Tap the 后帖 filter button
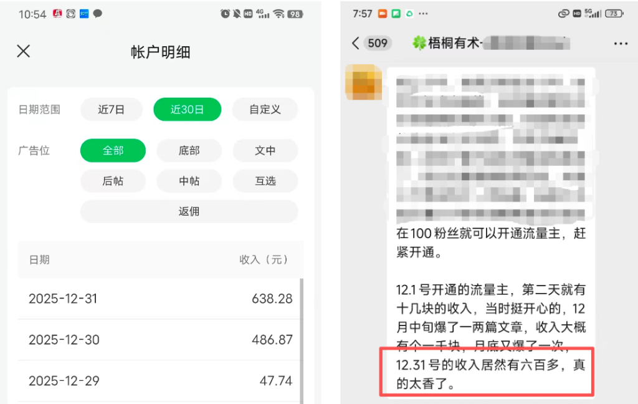638x404 pixels. pyautogui.click(x=113, y=181)
